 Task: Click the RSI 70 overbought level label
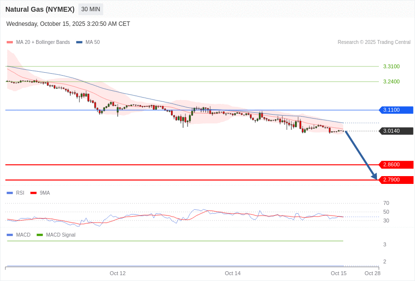(386, 203)
